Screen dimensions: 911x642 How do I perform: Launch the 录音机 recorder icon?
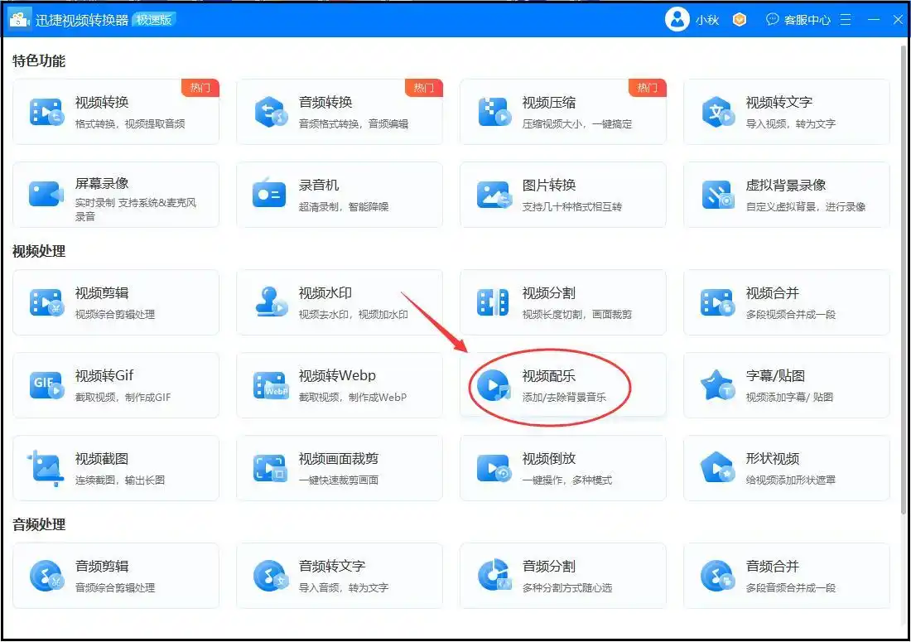coord(270,195)
